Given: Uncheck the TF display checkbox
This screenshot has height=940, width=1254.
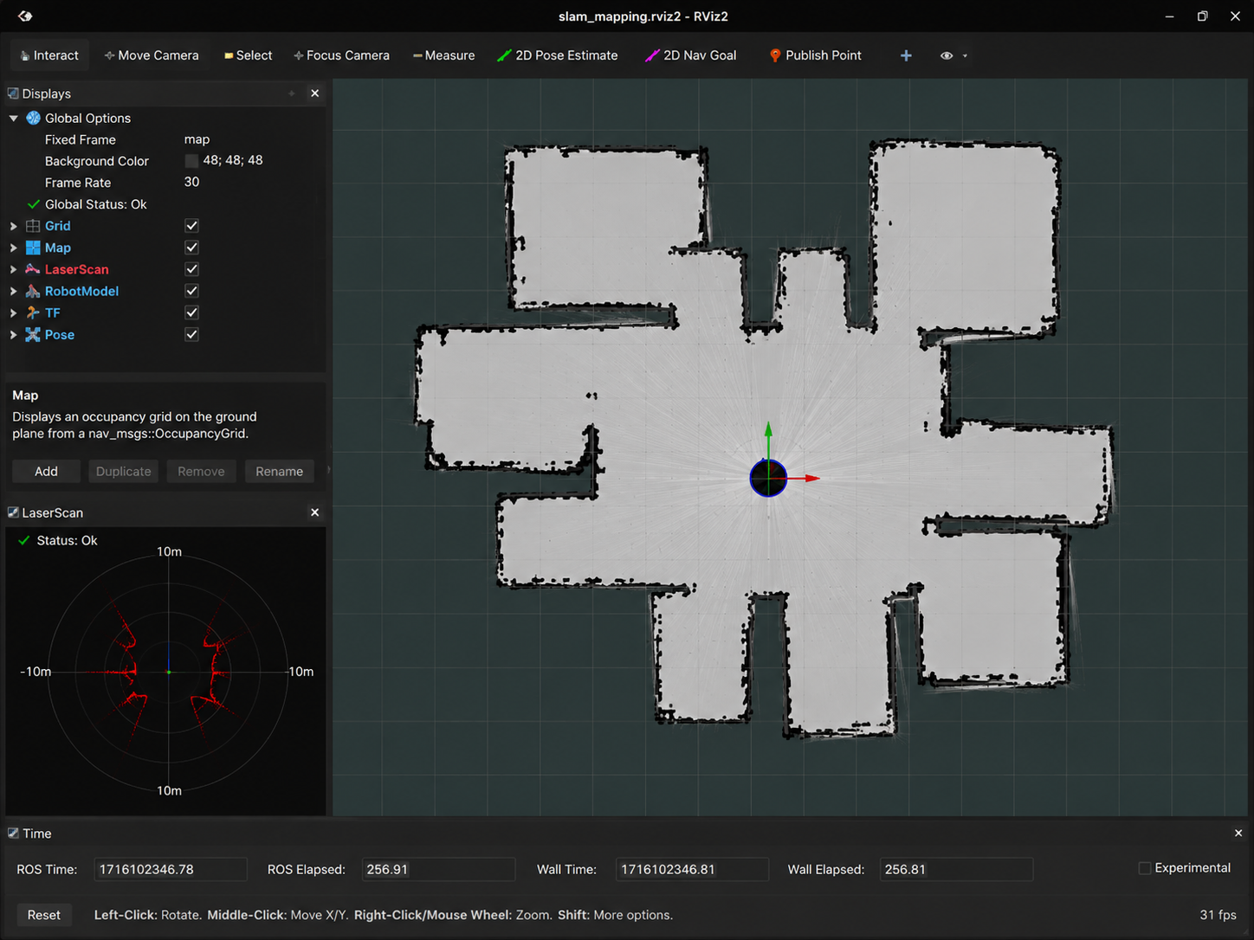Looking at the screenshot, I should point(191,312).
